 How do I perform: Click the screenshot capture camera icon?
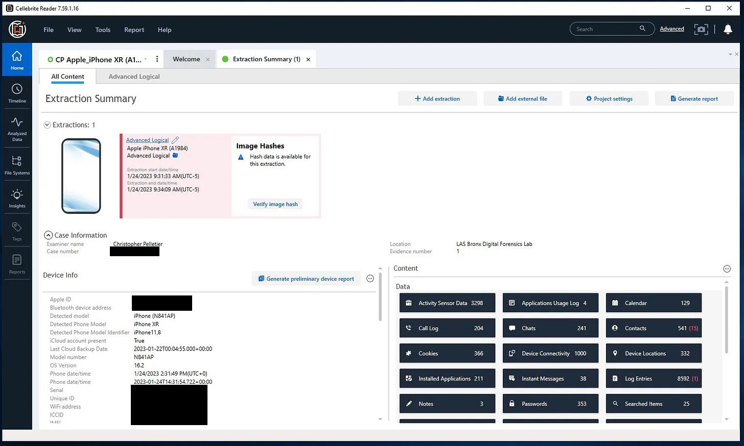(701, 29)
